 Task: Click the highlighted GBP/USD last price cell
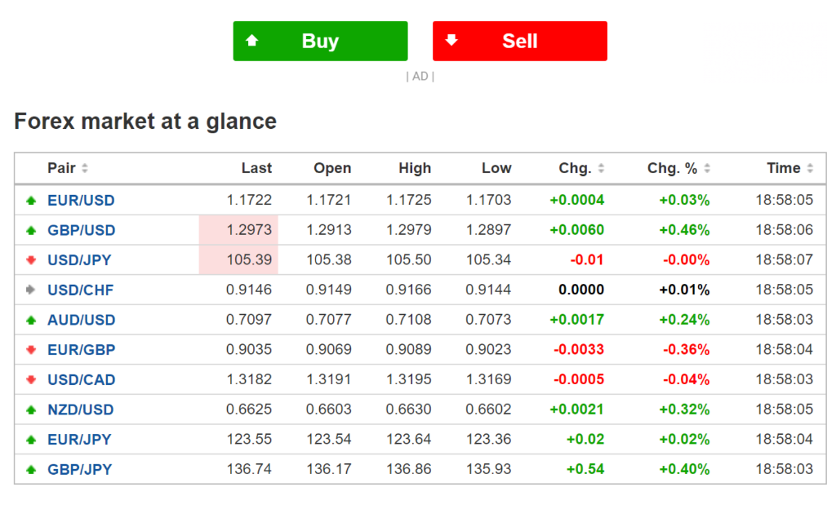pos(240,230)
